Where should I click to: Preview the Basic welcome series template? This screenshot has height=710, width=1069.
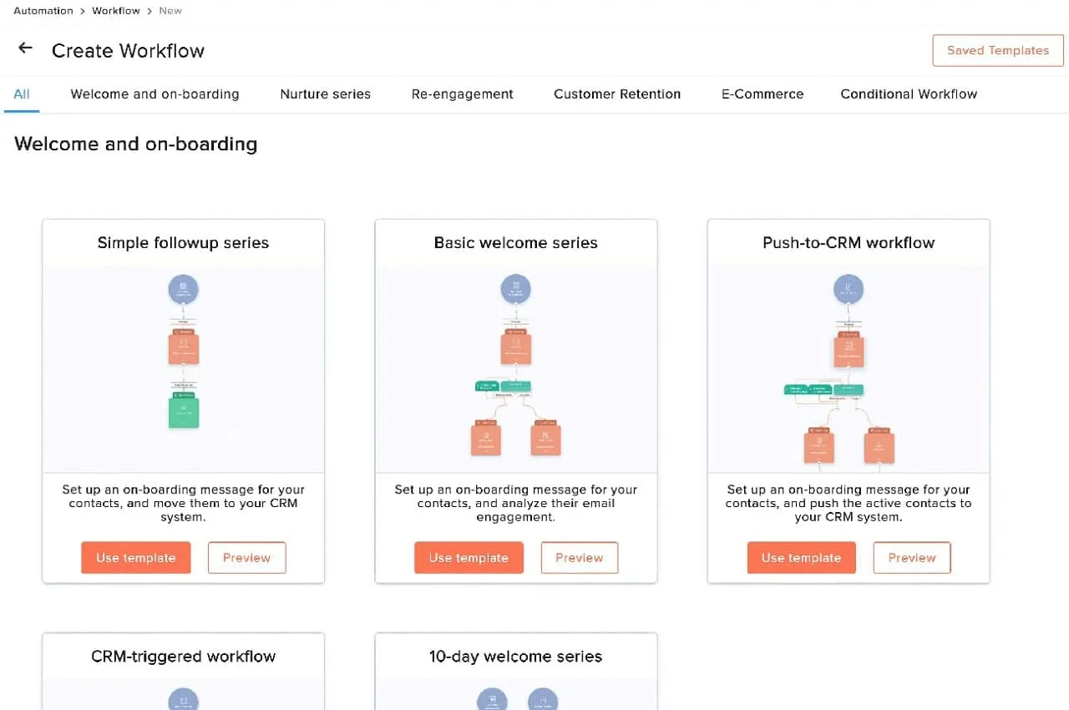click(x=579, y=558)
